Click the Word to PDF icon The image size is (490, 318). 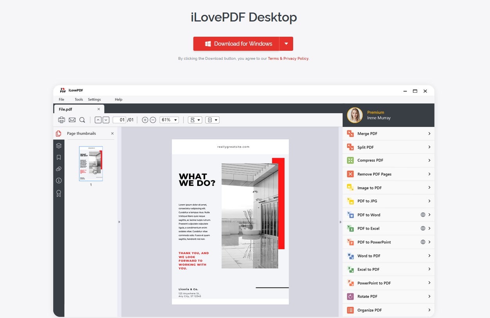coord(350,256)
